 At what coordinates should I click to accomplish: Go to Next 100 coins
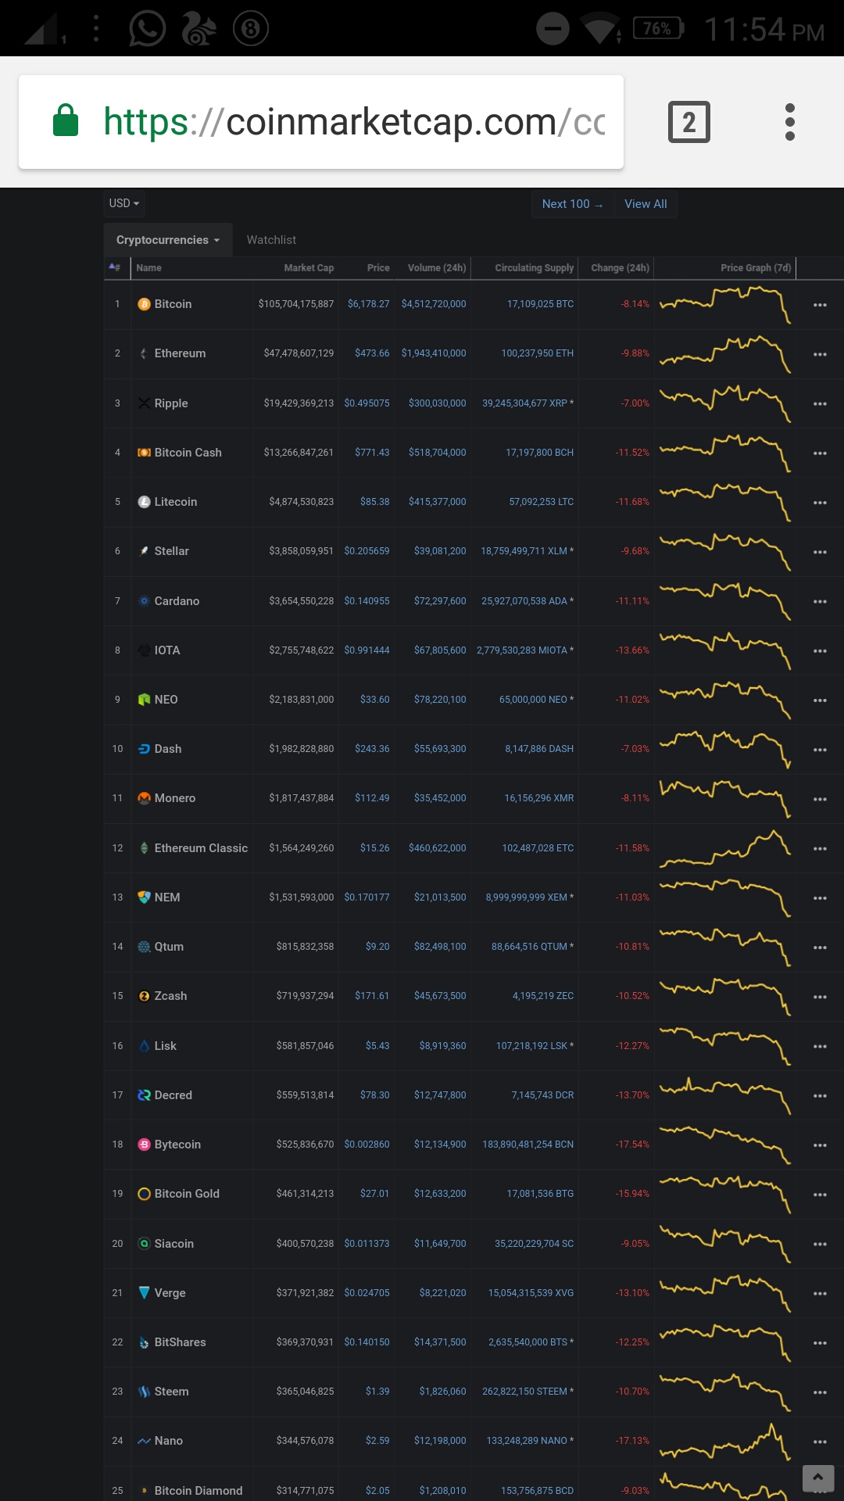[x=573, y=204]
